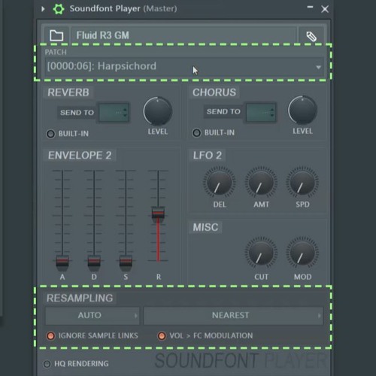Open the plugin options gear icon
The image size is (376, 376).
(59, 9)
